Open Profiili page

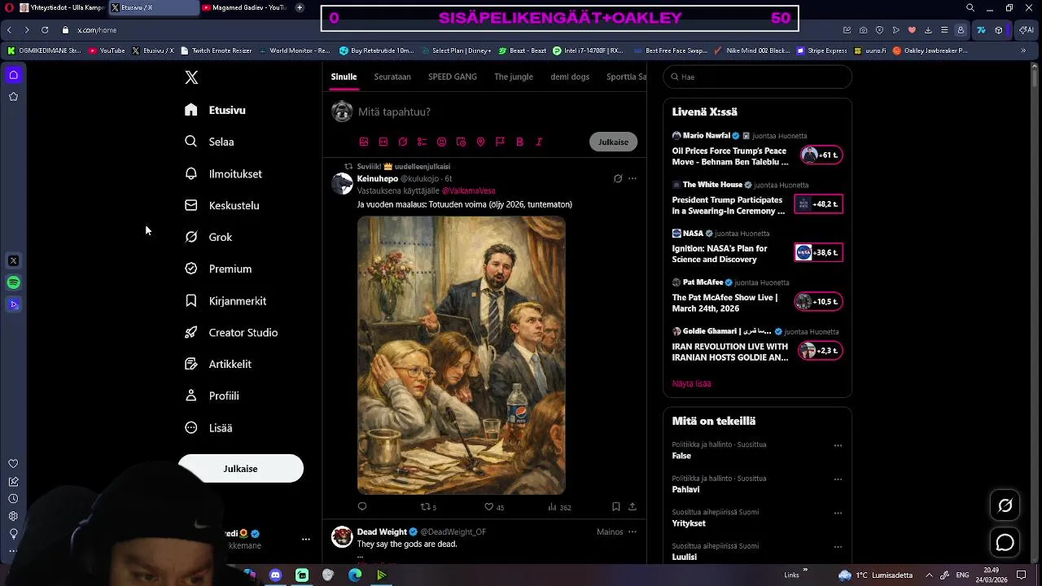pyautogui.click(x=212, y=396)
